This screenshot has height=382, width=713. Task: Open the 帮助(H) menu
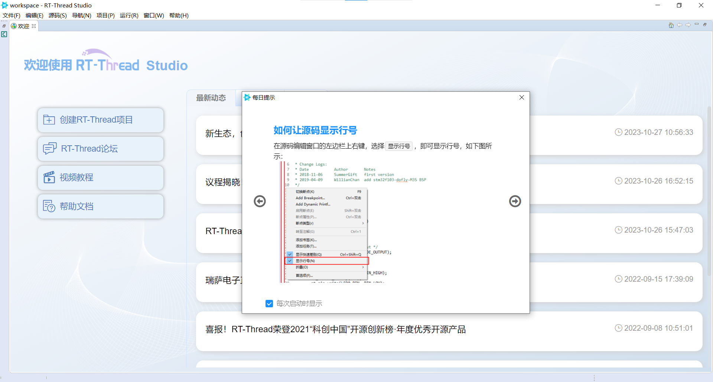pos(179,15)
